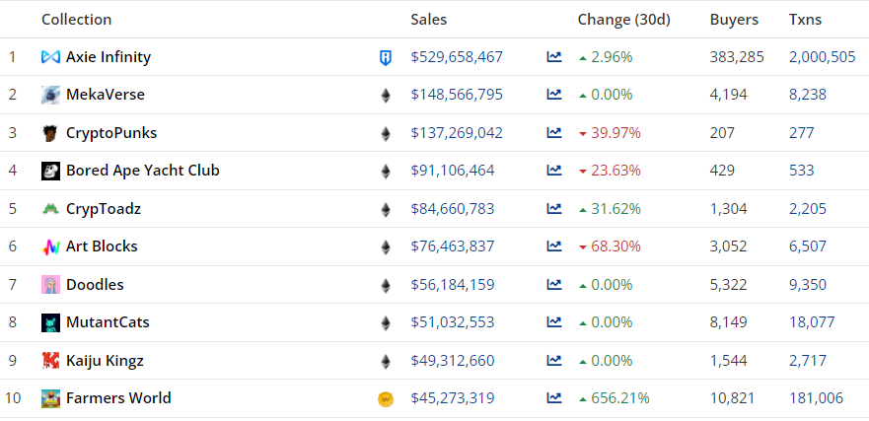Sort the table by Sales column header
Image resolution: width=869 pixels, height=421 pixels.
pyautogui.click(x=428, y=20)
